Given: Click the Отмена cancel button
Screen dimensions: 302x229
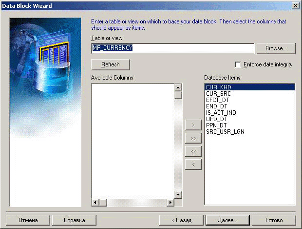Looking at the screenshot, I should pyautogui.click(x=28, y=220).
